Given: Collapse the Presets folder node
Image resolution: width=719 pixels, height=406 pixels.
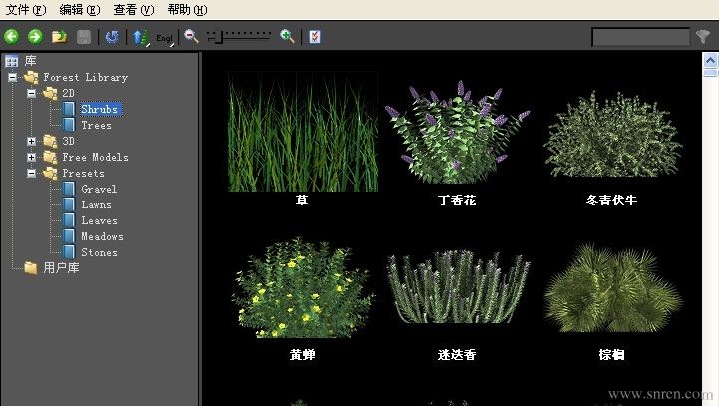Looking at the screenshot, I should point(31,173).
